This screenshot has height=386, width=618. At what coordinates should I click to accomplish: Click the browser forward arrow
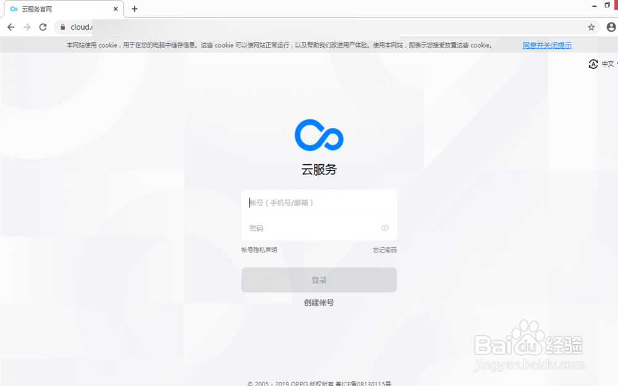coord(27,27)
